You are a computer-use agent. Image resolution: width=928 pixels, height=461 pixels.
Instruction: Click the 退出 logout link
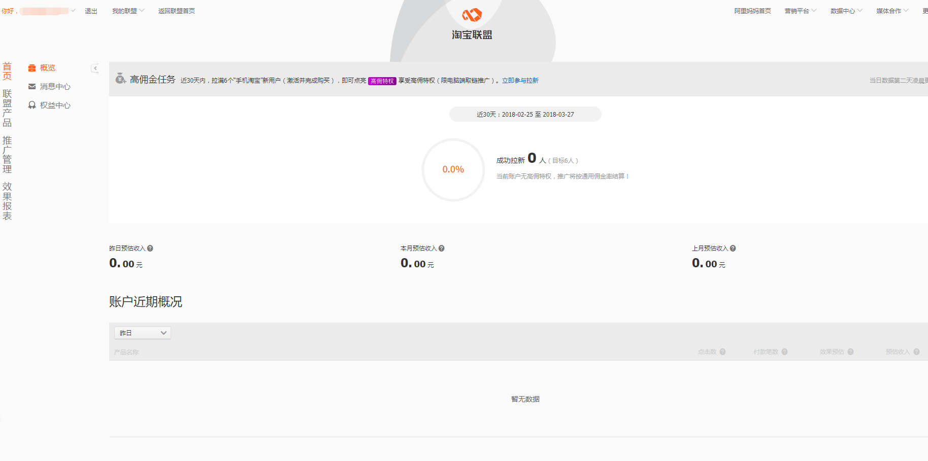91,11
